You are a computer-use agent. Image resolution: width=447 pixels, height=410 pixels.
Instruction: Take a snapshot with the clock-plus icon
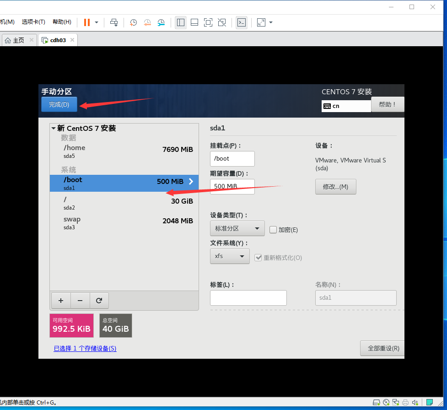[133, 22]
